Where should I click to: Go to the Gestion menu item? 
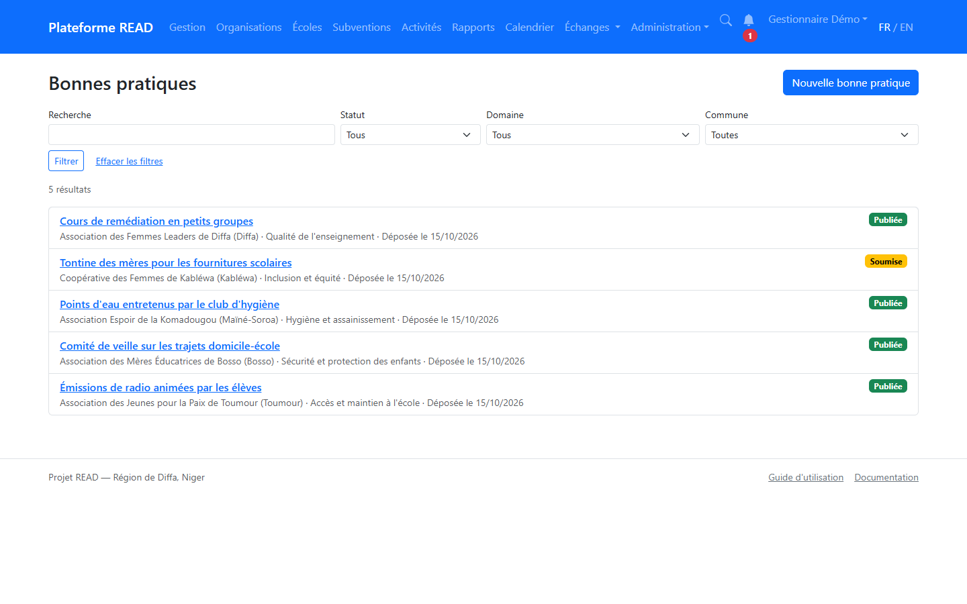pyautogui.click(x=187, y=28)
